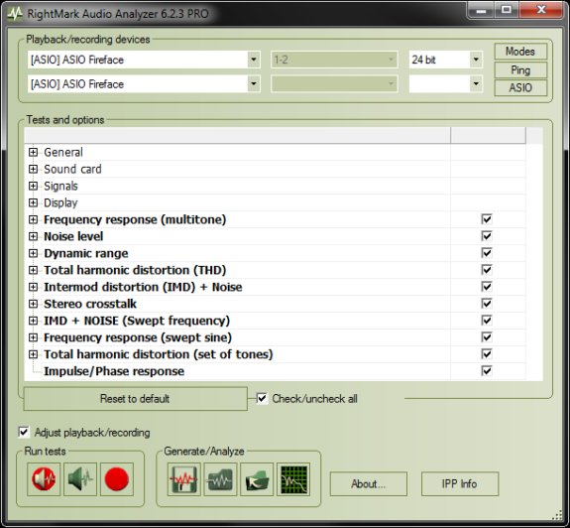Disable Adjust playback/recording checkbox
Viewport: 570px width, 528px height.
(24, 433)
